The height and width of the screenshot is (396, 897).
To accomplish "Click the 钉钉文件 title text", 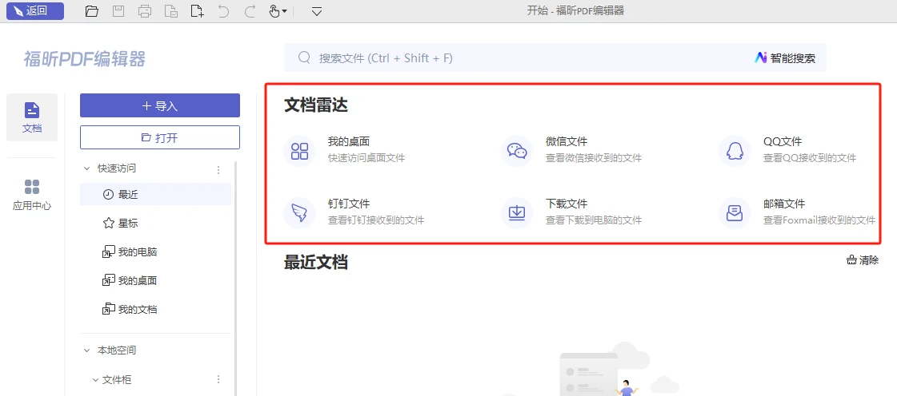I will click(348, 204).
